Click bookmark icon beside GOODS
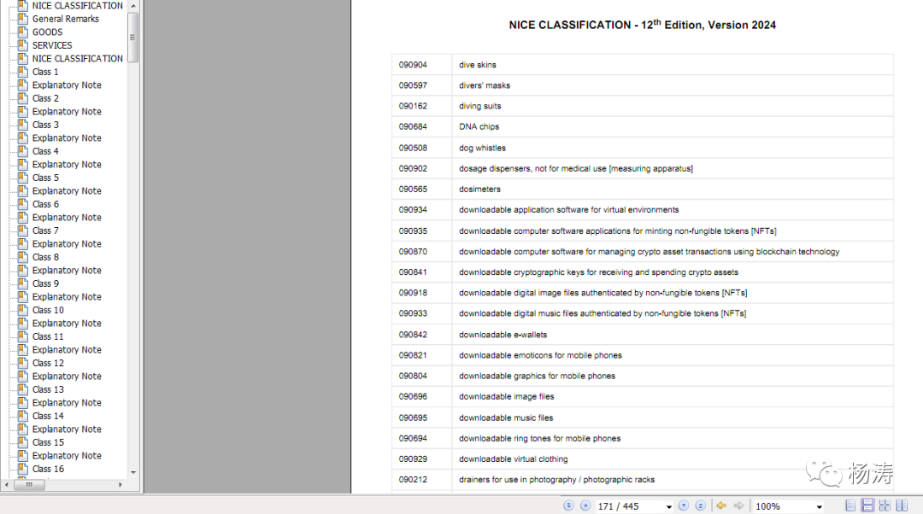The height and width of the screenshot is (514, 923). pyautogui.click(x=23, y=32)
